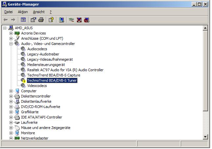Screen dimensions: 212x149
Task: Open the ? help menu
Action: click(51, 12)
